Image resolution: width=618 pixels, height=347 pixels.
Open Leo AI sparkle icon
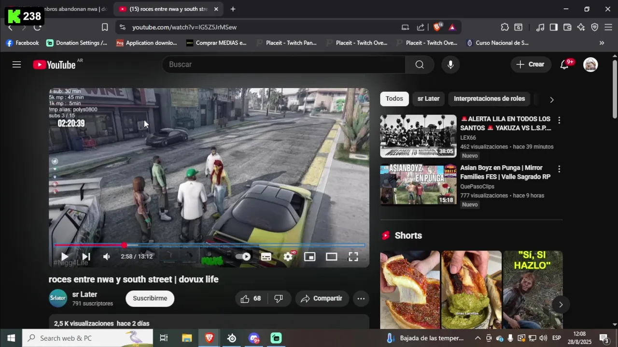tap(581, 27)
